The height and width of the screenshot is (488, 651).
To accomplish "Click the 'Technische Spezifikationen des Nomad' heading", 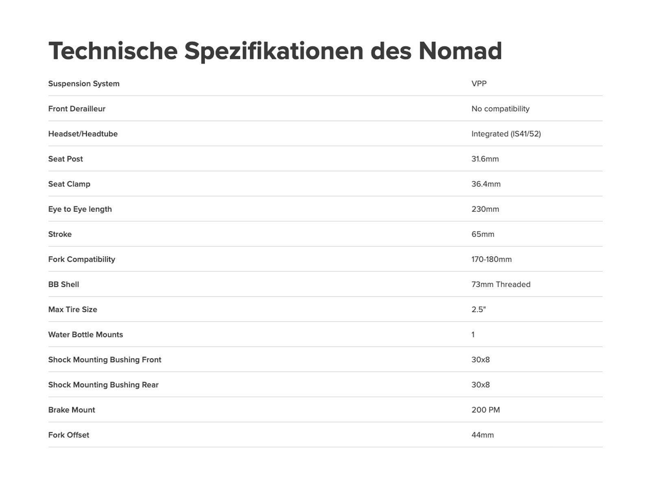I will click(x=275, y=51).
